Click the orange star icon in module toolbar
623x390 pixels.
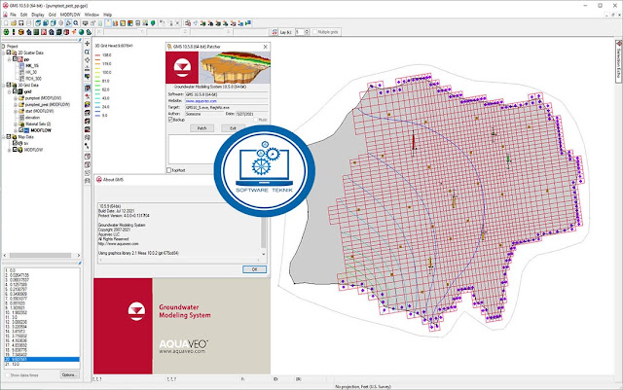(x=74, y=32)
